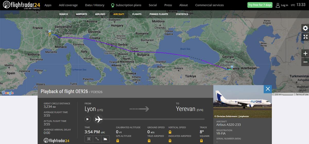Viewport: 309px width, 144px height.
Task: Open Subscription plans page
Action: coord(128,5)
